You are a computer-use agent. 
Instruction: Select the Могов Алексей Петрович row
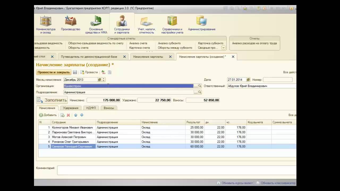(167, 137)
